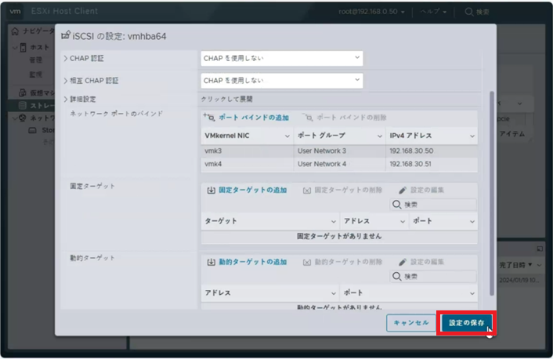The width and height of the screenshot is (553, 359).
Task: Click the iSCSI settings title icon
Action: (x=66, y=35)
